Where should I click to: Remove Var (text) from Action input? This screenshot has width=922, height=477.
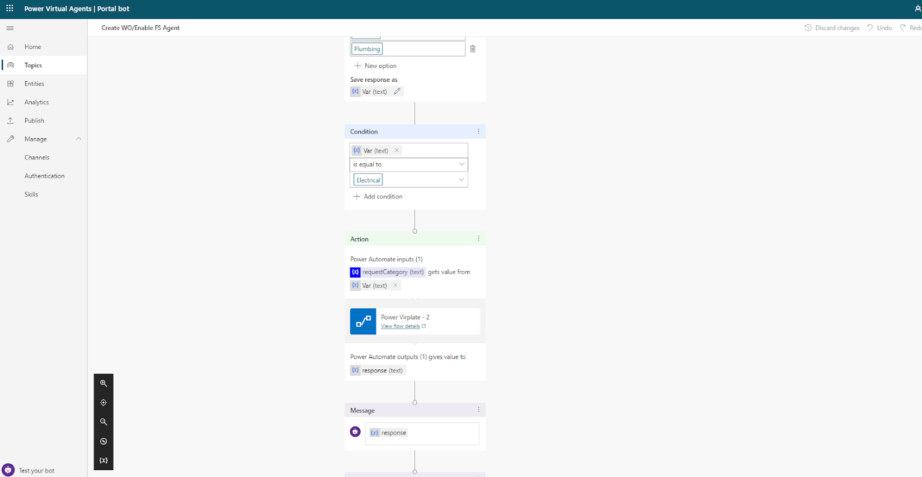point(395,285)
